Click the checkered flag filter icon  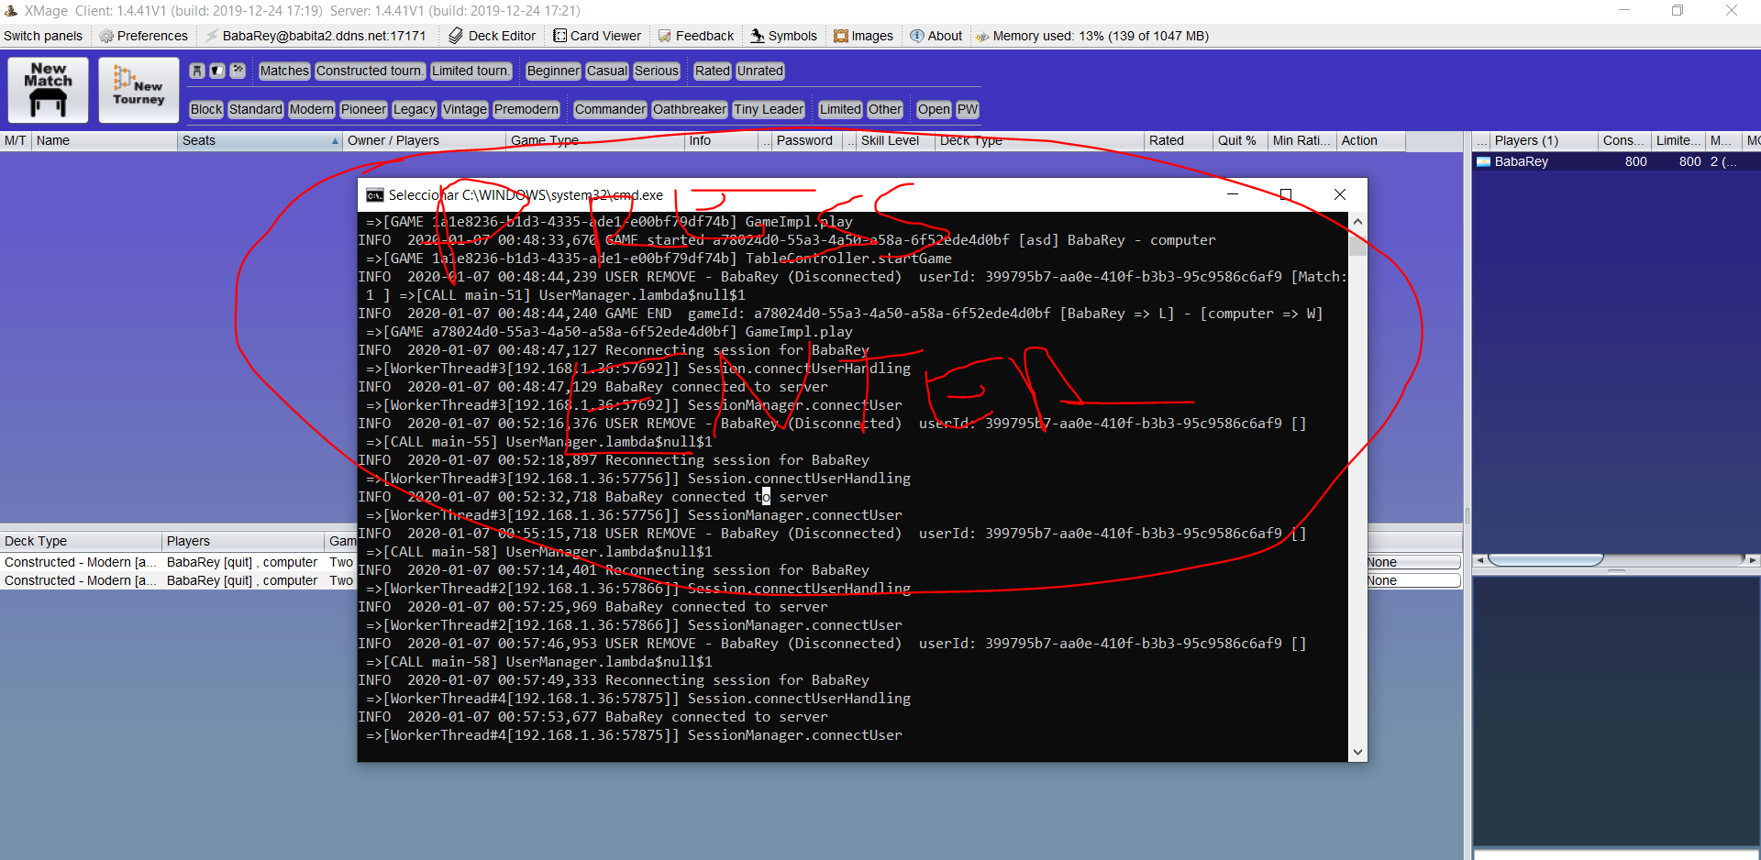(238, 71)
